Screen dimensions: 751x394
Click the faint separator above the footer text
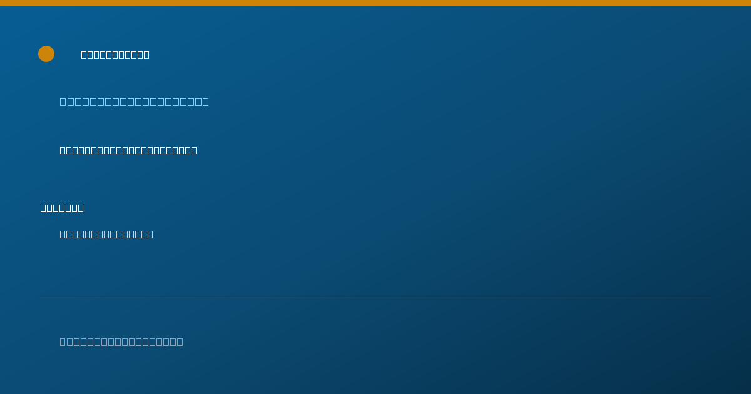(x=375, y=298)
